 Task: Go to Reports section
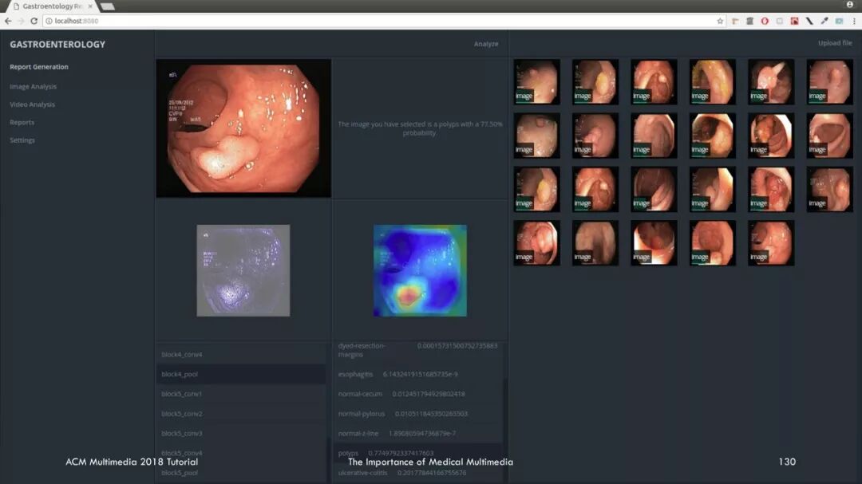coord(22,123)
